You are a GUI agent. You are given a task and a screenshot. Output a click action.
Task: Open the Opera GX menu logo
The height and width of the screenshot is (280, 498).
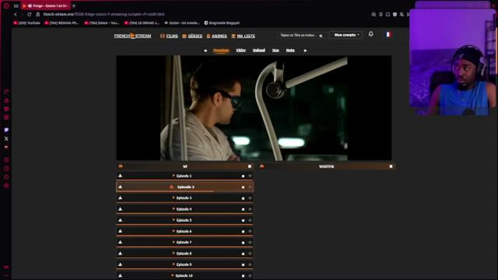click(6, 6)
